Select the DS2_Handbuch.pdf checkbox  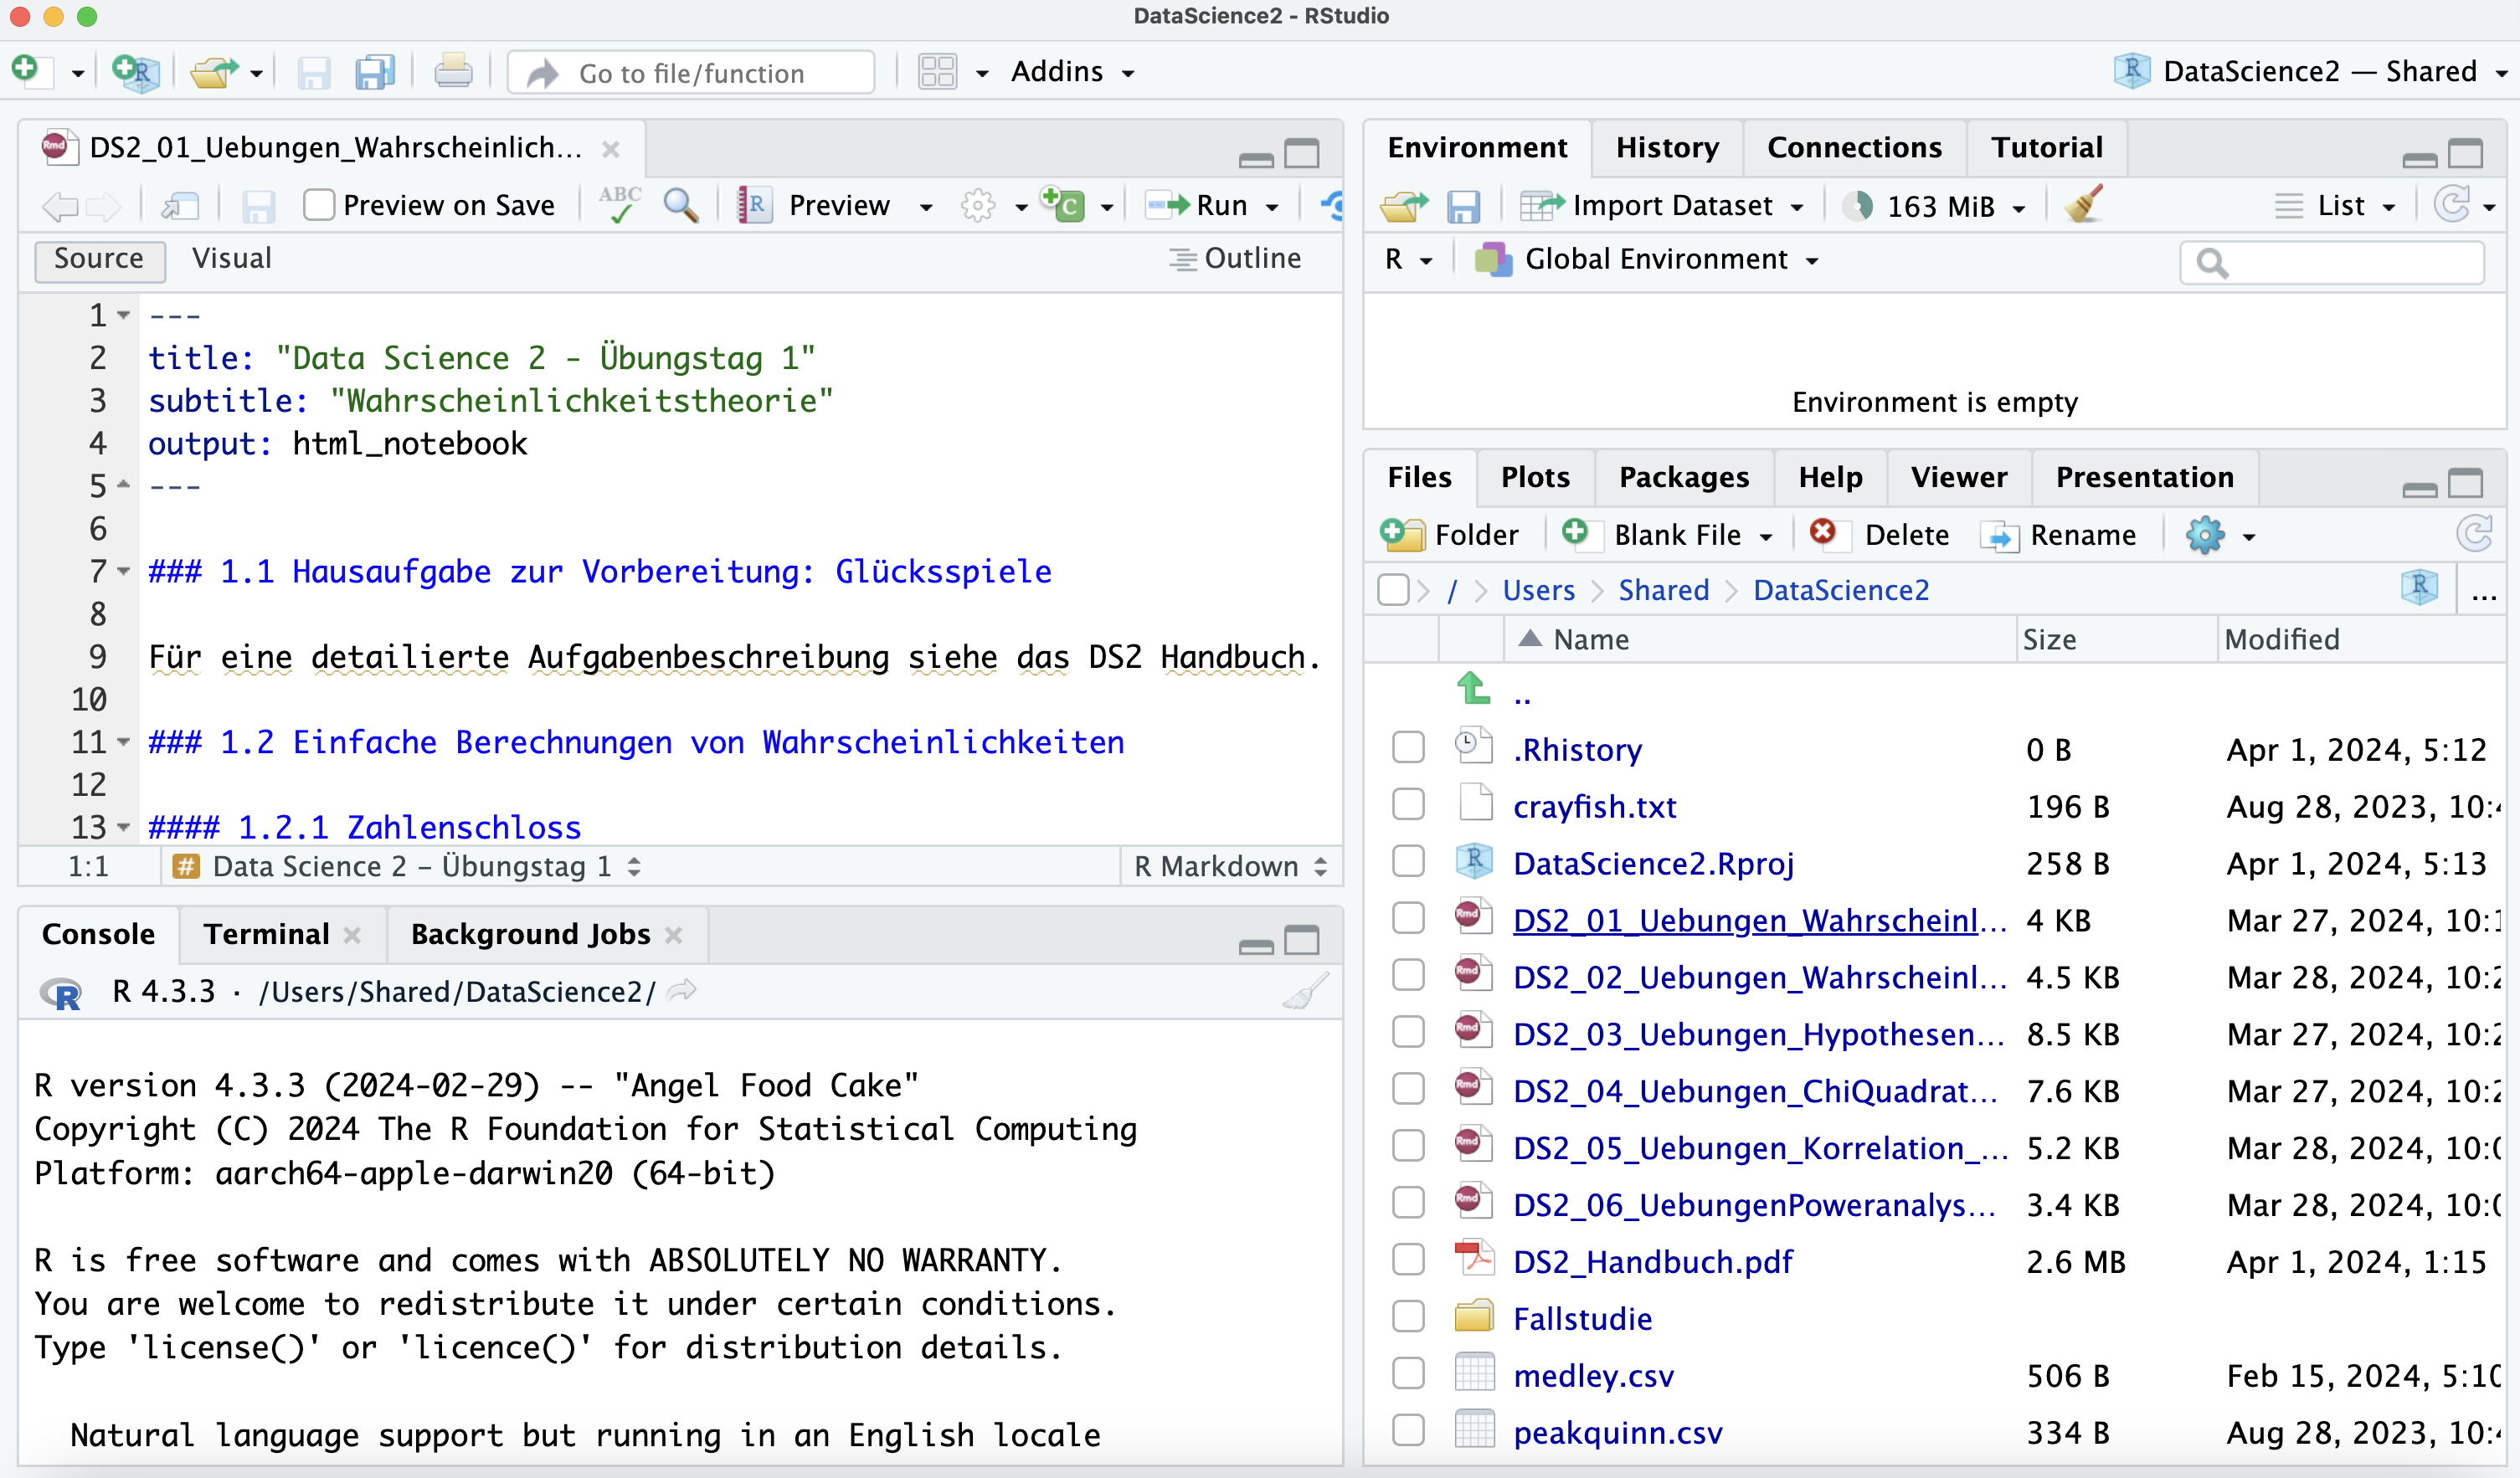click(x=1408, y=1260)
